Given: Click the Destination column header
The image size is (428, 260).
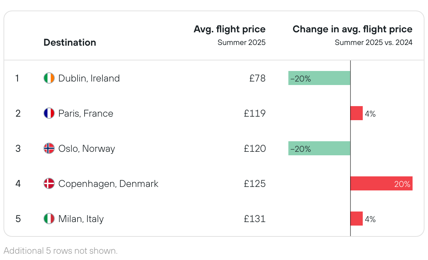Looking at the screenshot, I should (70, 43).
